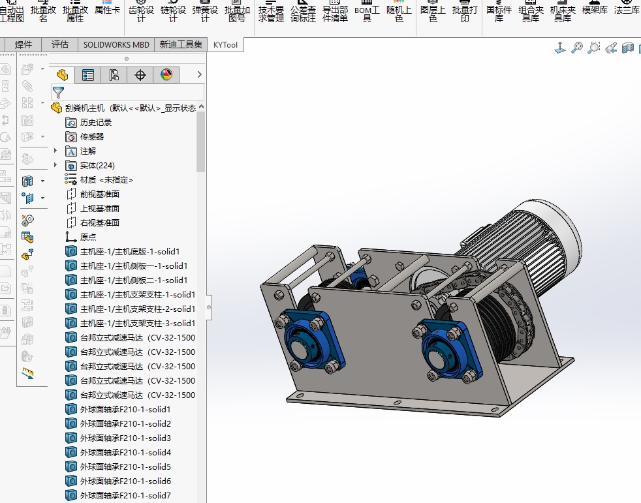Click the Zoom to Fit magnifier icon

pos(577,48)
